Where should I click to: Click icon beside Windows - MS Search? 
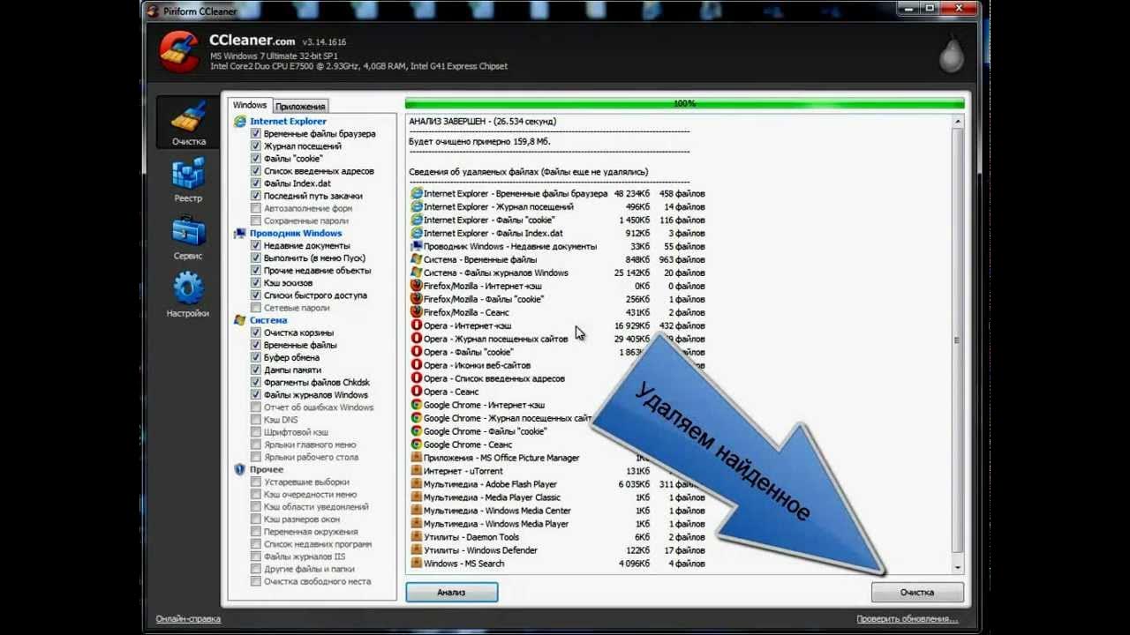417,564
